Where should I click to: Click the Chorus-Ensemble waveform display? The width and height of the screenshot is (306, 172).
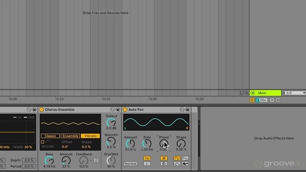(x=70, y=123)
